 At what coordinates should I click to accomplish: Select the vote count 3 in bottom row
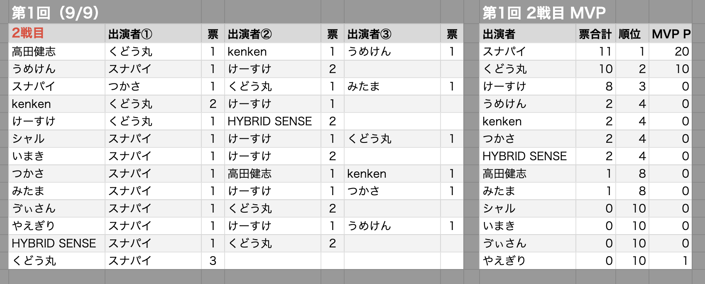[213, 261]
